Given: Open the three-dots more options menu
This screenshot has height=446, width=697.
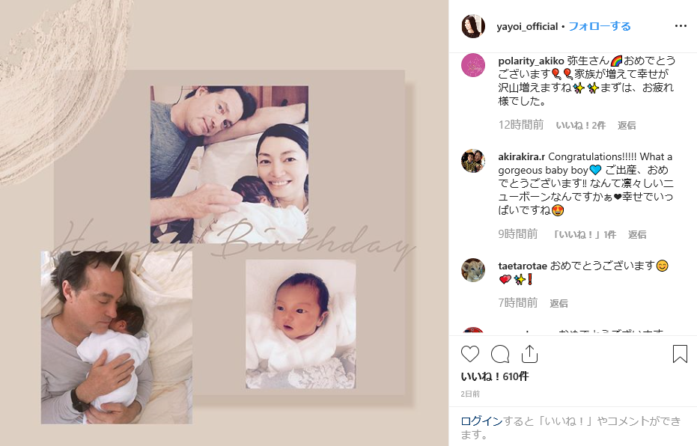Looking at the screenshot, I should click(x=681, y=25).
